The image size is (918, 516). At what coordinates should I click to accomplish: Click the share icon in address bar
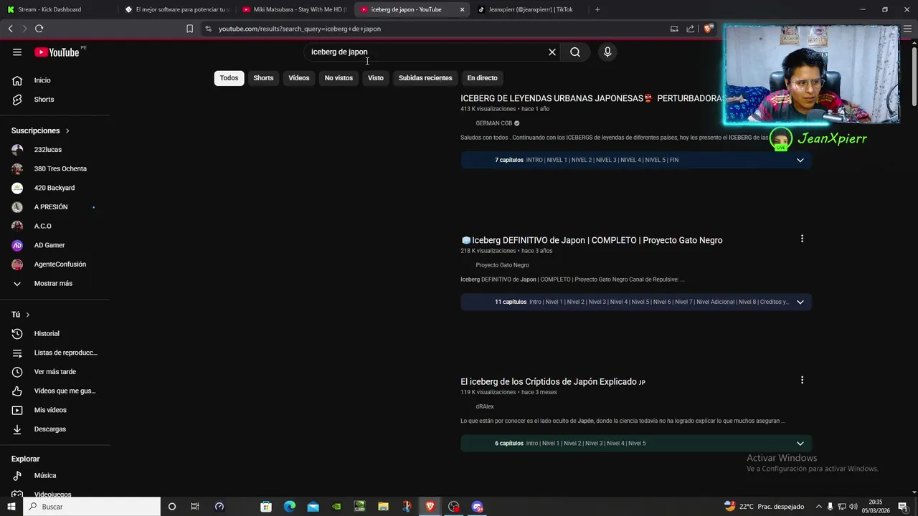coord(690,29)
